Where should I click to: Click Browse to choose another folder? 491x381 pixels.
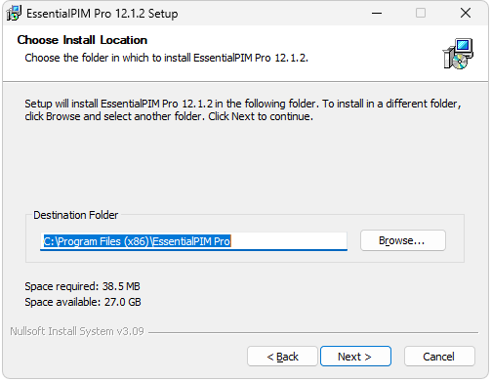coord(402,240)
